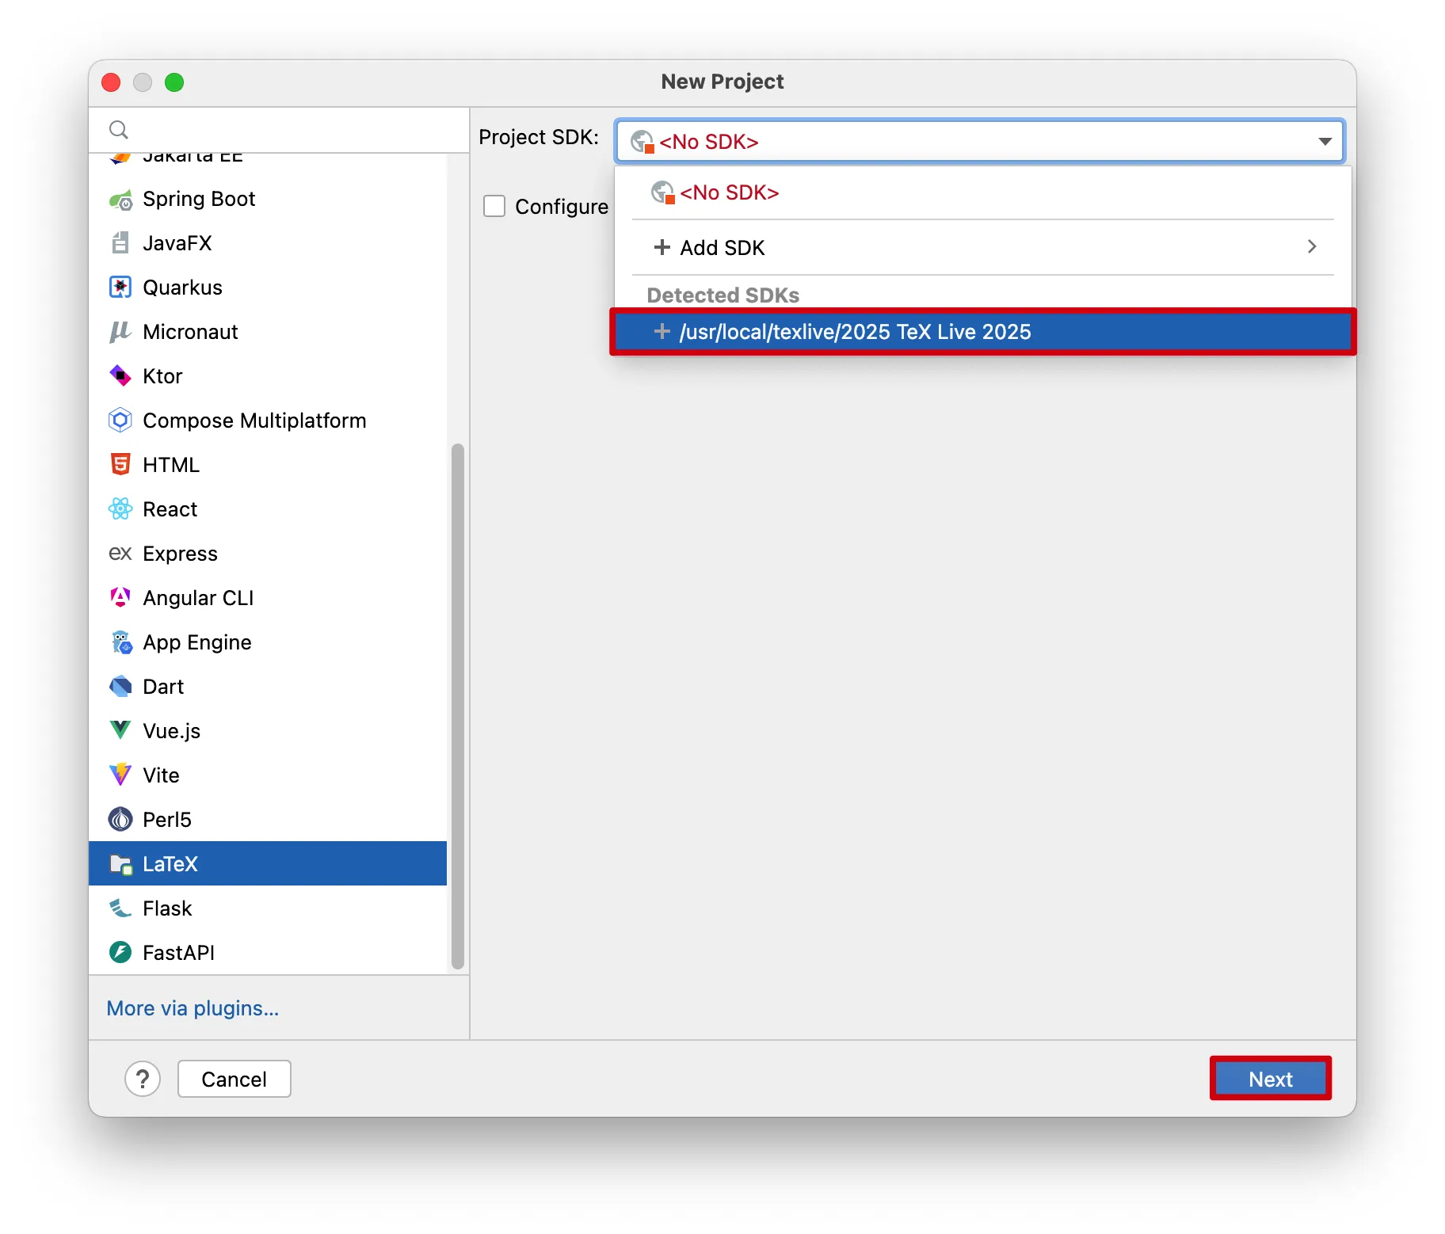
Task: Click the Cancel button
Action: click(x=234, y=1080)
